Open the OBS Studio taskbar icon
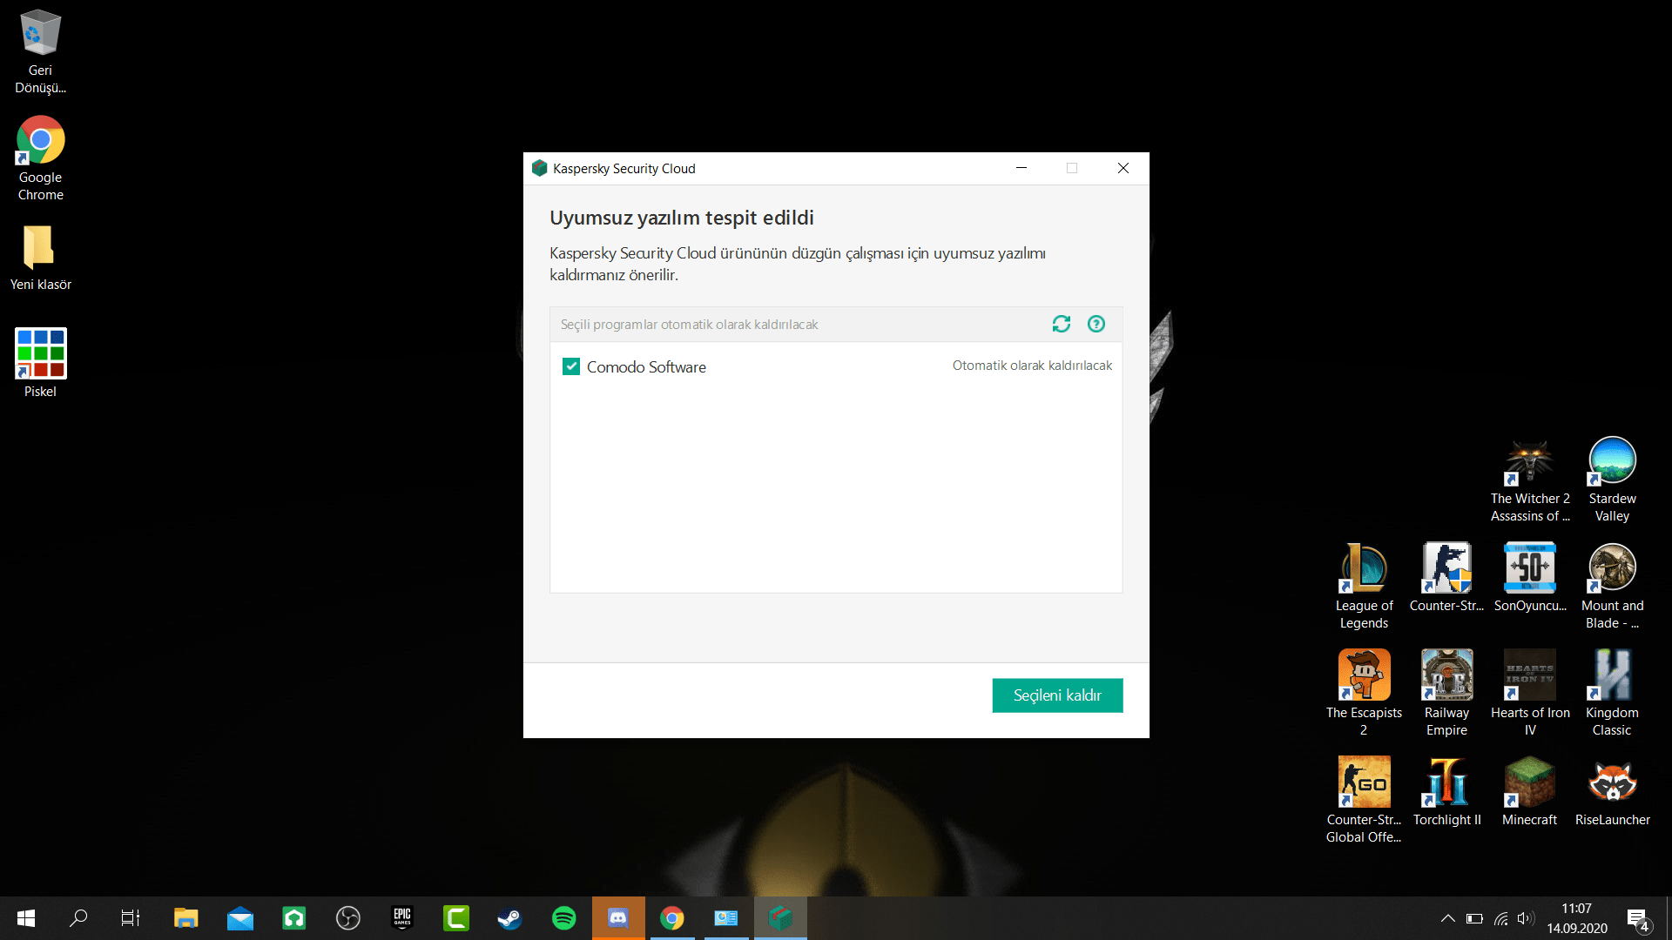This screenshot has width=1672, height=940. click(347, 917)
